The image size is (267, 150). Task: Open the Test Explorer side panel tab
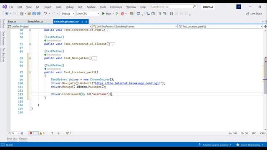click(3, 55)
